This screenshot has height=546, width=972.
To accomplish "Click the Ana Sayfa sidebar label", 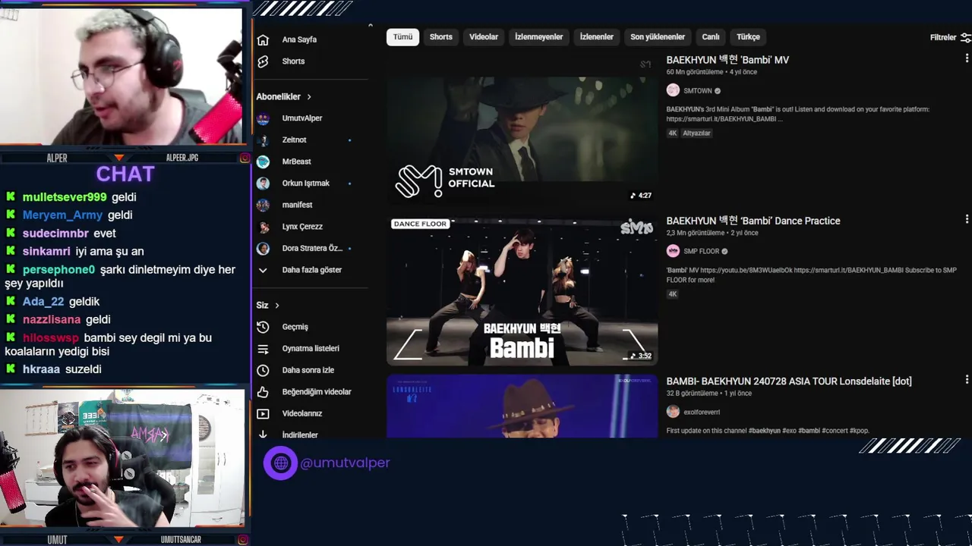I will pyautogui.click(x=299, y=40).
